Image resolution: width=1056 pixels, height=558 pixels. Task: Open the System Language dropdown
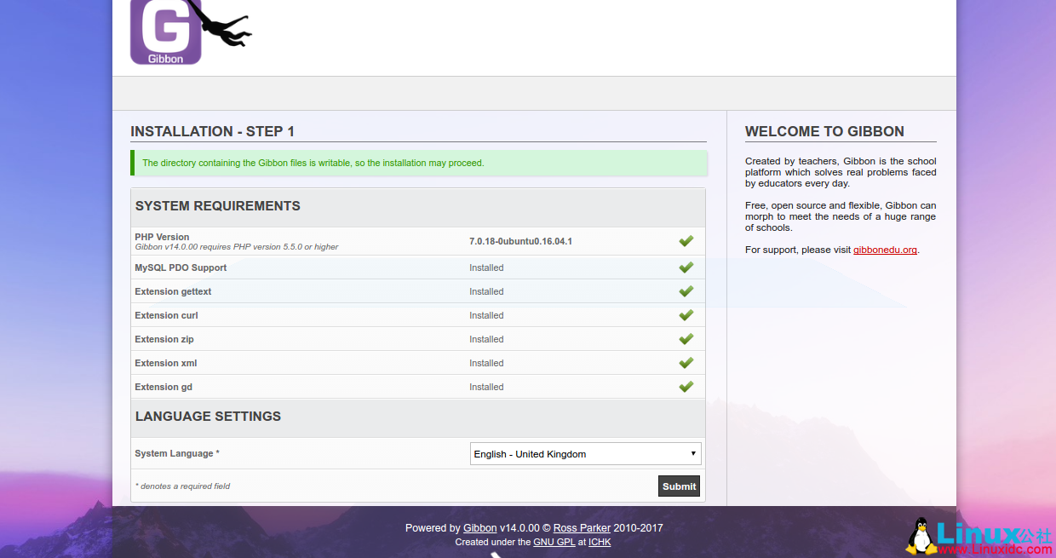pos(585,453)
